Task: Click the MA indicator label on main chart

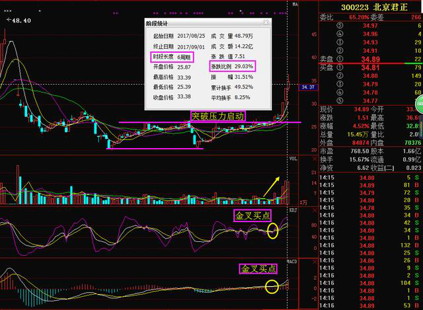Action: click(x=295, y=5)
